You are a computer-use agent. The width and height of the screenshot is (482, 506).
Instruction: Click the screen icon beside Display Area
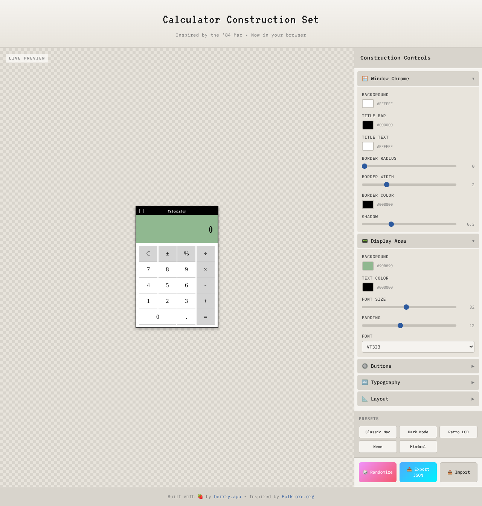(365, 241)
